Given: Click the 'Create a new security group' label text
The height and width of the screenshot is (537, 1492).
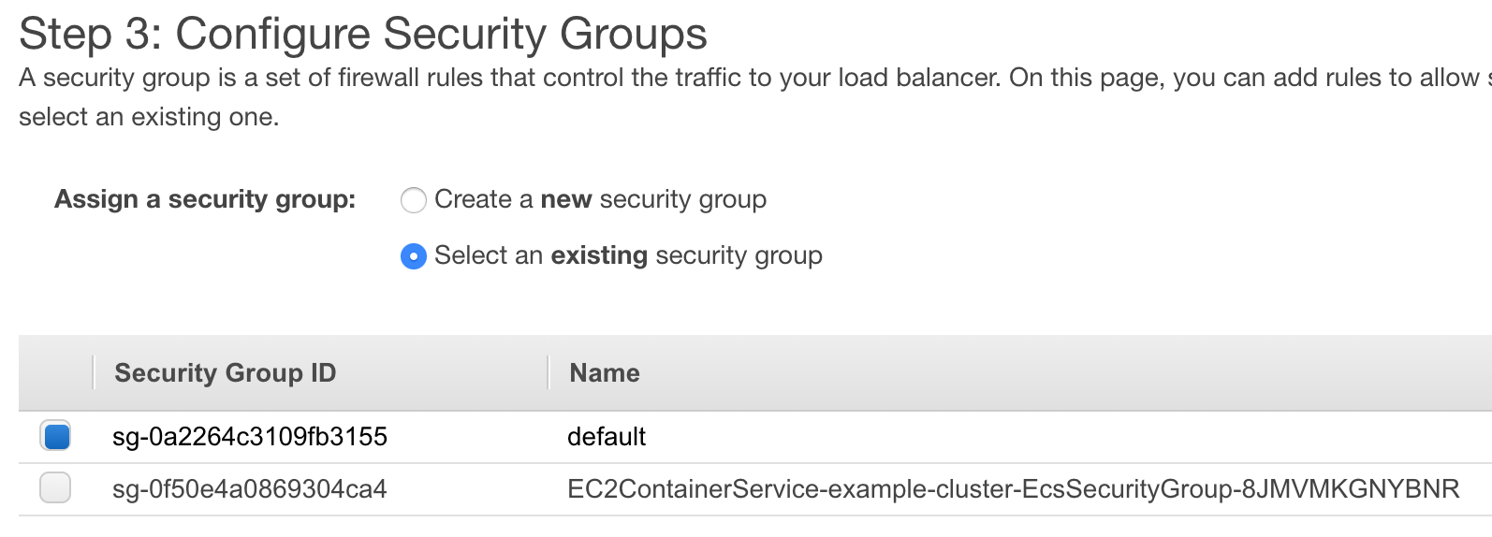Looking at the screenshot, I should pyautogui.click(x=600, y=199).
